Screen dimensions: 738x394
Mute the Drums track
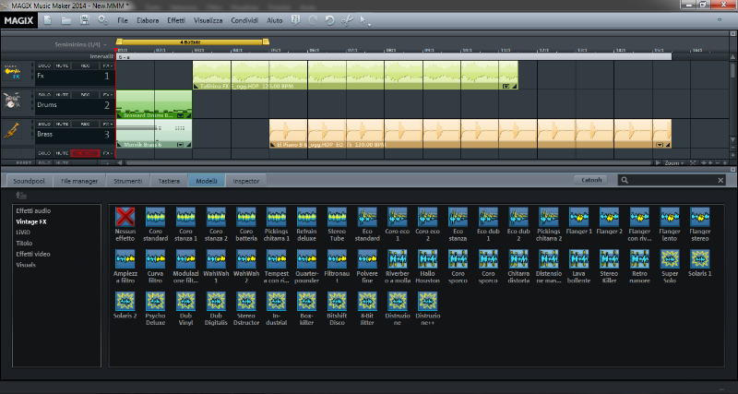(62, 95)
